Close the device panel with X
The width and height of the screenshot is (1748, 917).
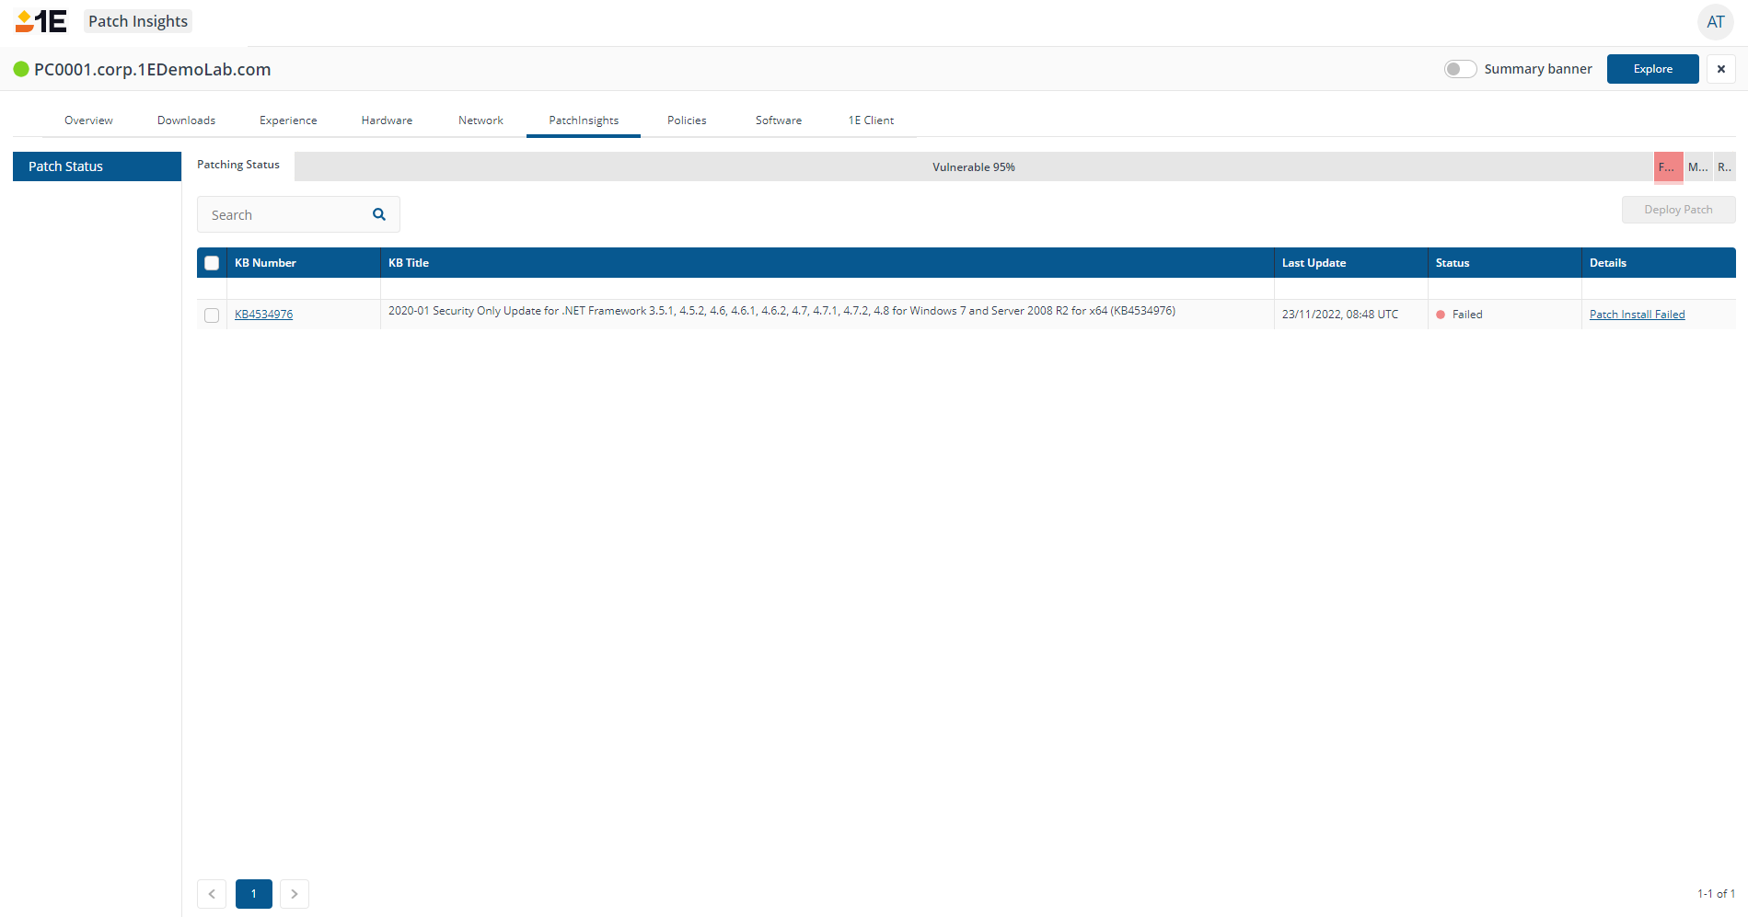click(x=1721, y=69)
